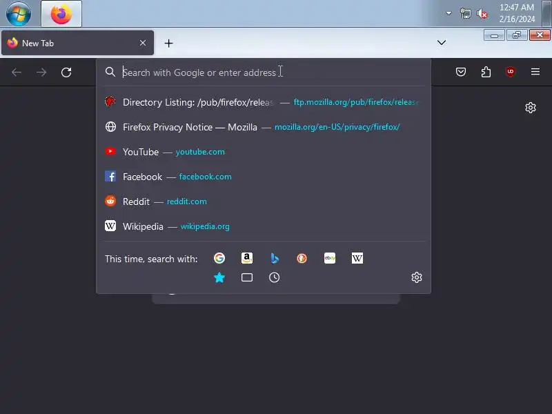Open the network tray icon
The width and height of the screenshot is (552, 414).
[465, 14]
